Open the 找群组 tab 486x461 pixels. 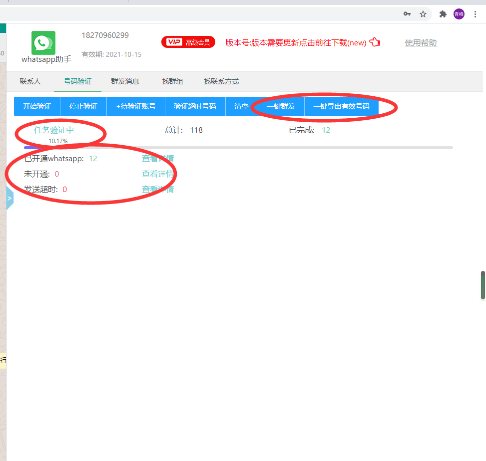172,81
